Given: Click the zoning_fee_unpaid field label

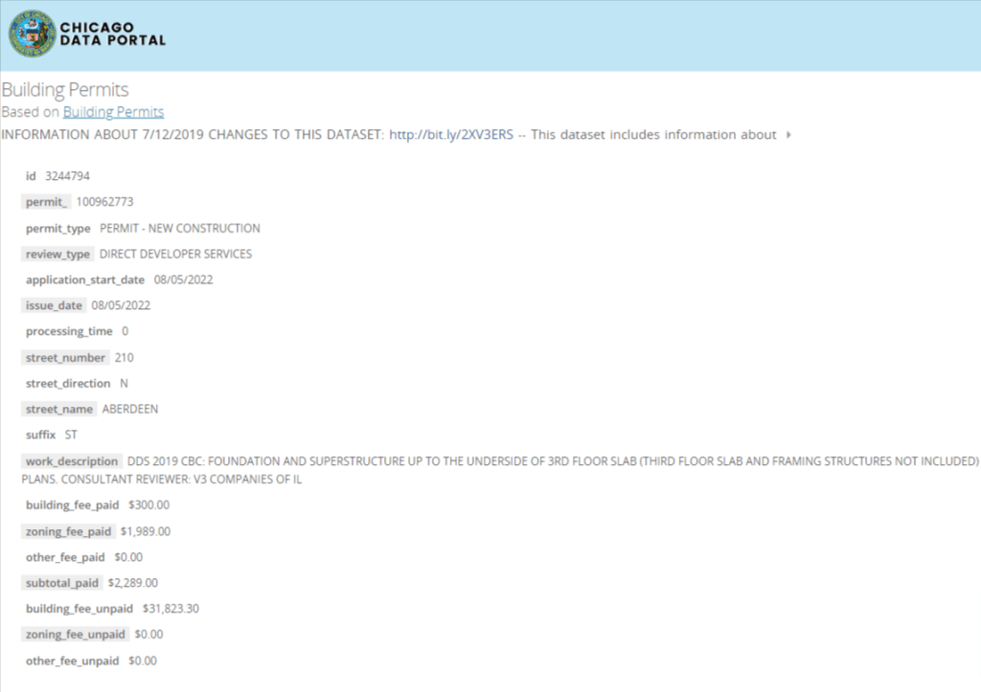Looking at the screenshot, I should [75, 634].
